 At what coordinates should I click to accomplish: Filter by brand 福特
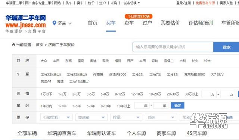(x=118, y=61)
